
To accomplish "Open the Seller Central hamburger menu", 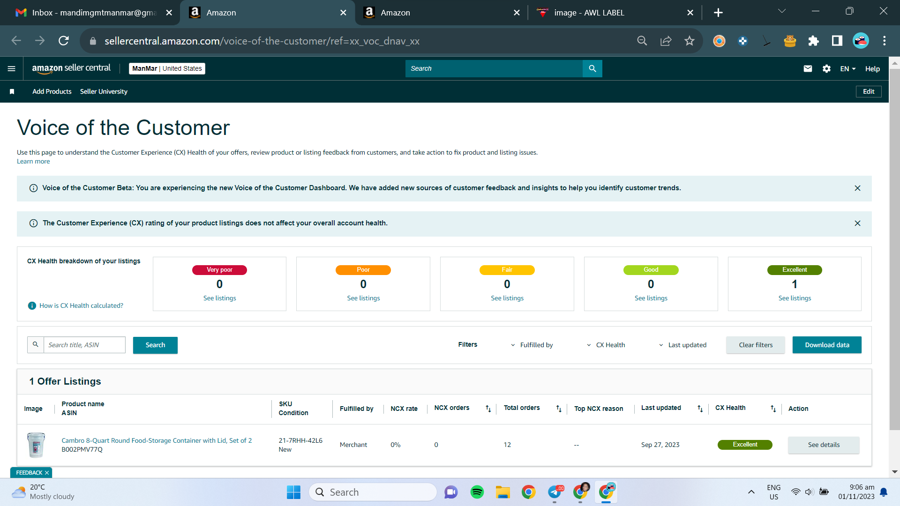I will coord(12,69).
